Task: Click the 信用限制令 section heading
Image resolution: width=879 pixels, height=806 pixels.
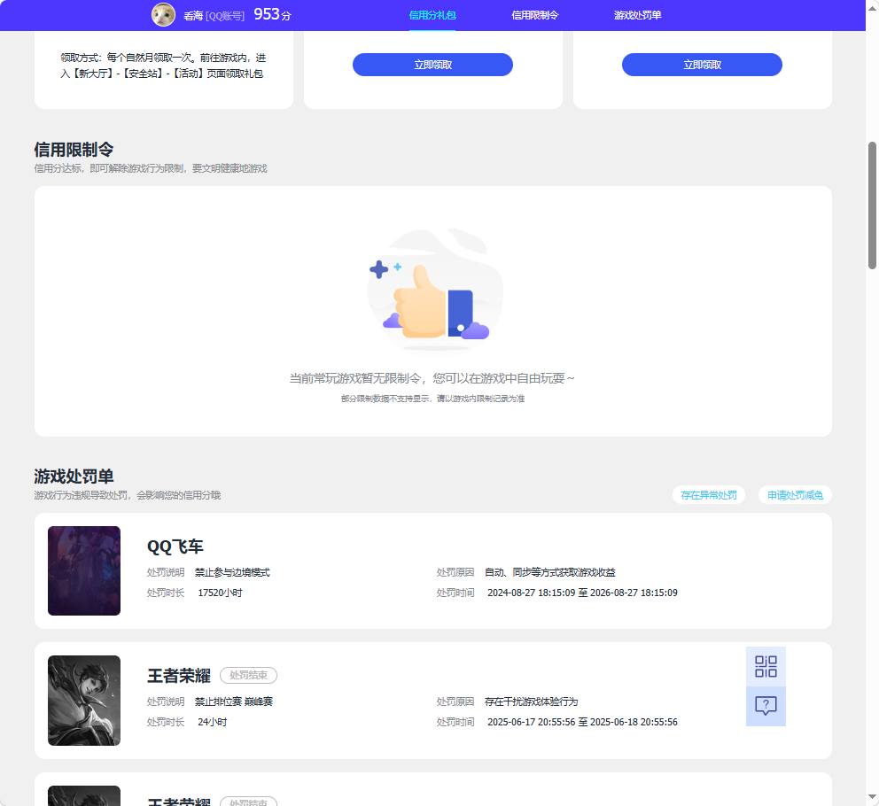Action: tap(74, 150)
